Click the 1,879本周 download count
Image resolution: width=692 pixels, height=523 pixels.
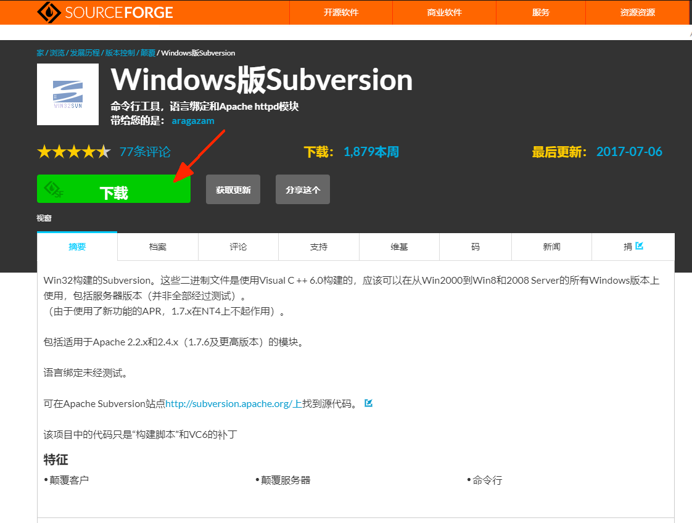click(371, 152)
